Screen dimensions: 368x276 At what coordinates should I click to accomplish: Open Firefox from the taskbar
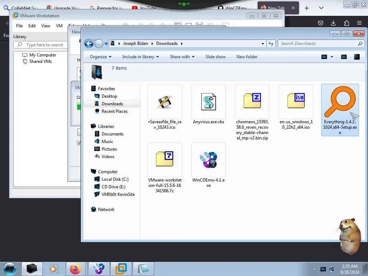[75, 269]
